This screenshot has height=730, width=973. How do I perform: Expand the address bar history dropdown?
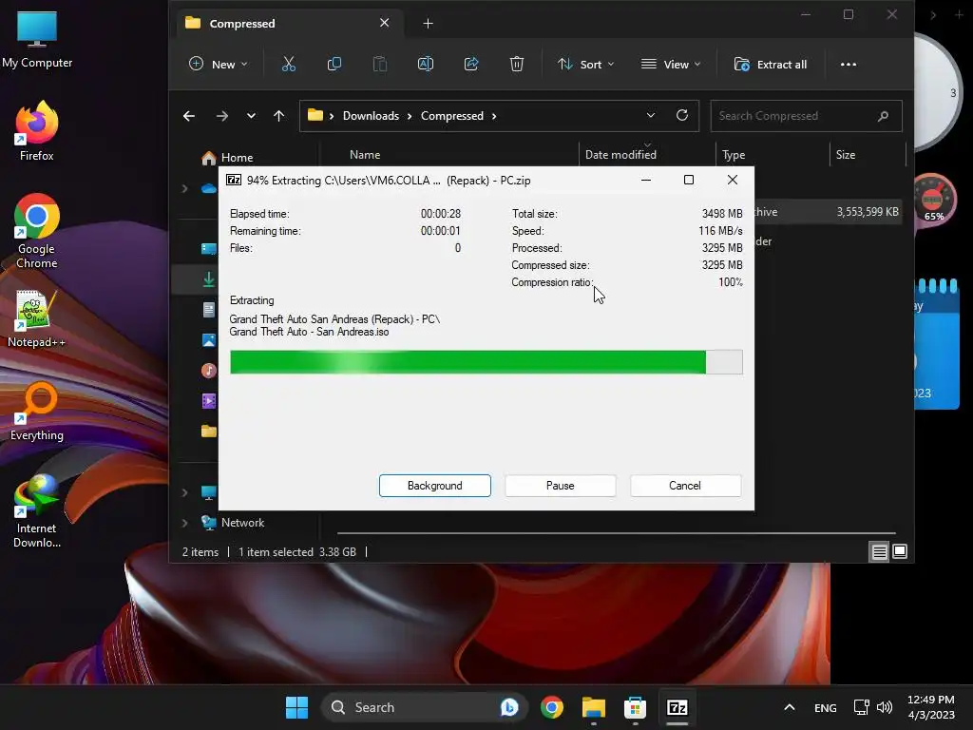click(x=650, y=115)
